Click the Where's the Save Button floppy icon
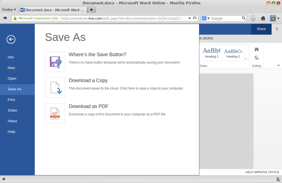282x183 pixels. [x=55, y=62]
